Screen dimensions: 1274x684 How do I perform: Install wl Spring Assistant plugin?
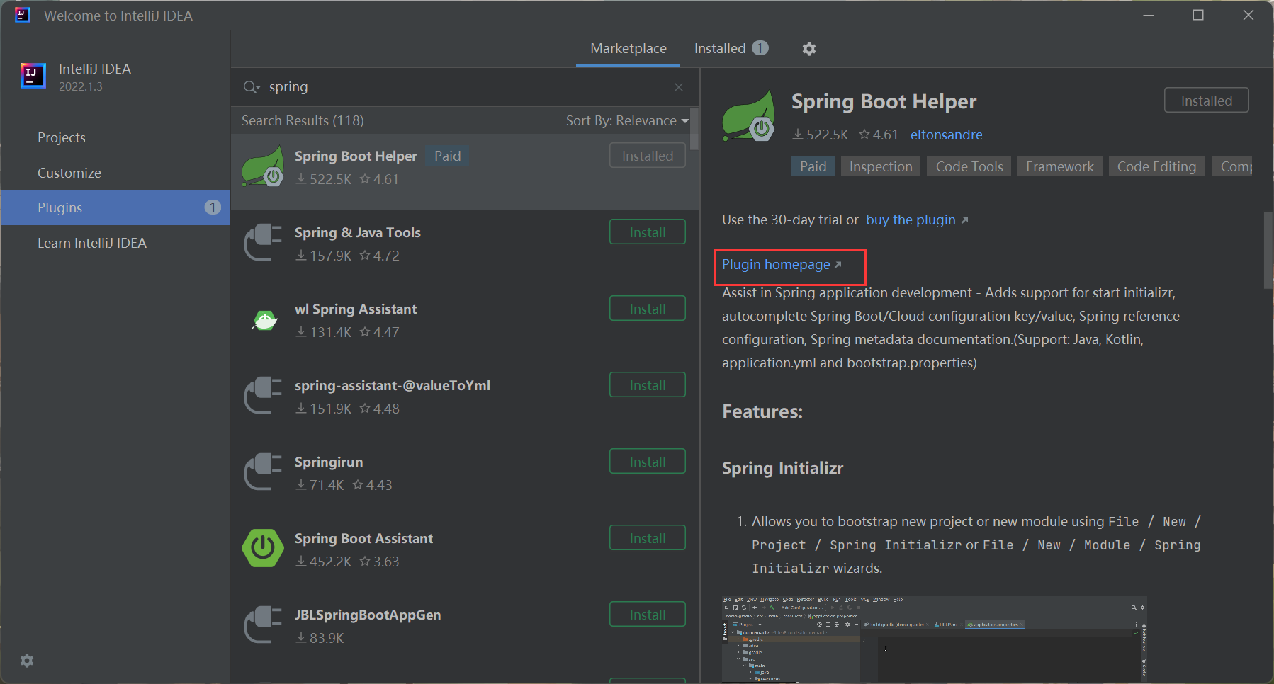pyautogui.click(x=648, y=309)
